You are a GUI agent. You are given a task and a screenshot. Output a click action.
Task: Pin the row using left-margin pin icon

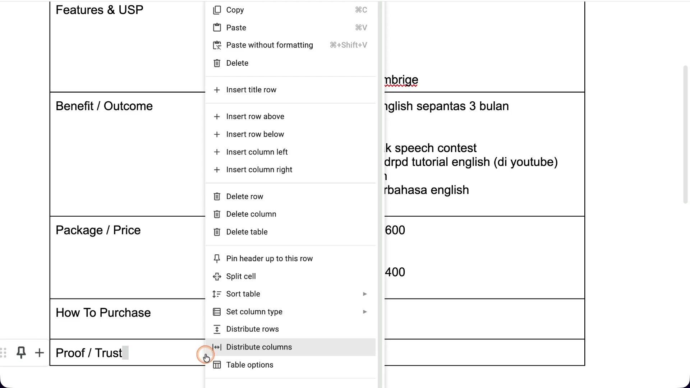click(x=21, y=353)
